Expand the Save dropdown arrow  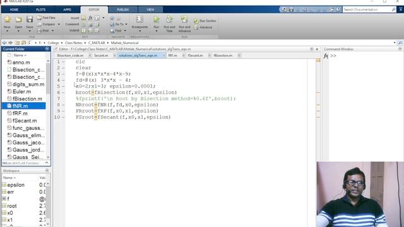pos(30,31)
